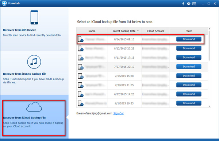This screenshot has width=219, height=141.
Task: Select the cloud icon for iCloud backup
Action: click(x=34, y=107)
